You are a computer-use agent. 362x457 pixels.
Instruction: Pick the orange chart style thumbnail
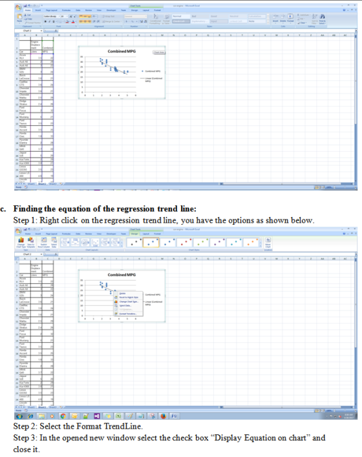click(x=251, y=243)
